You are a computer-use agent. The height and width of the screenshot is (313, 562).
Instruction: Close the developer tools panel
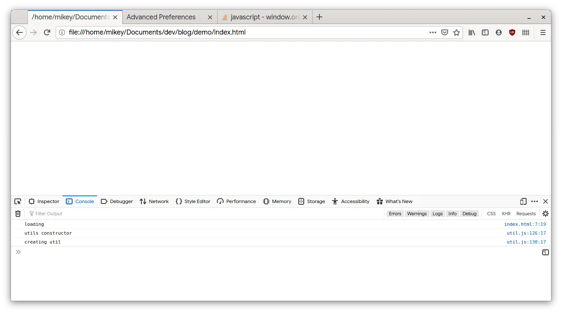point(546,201)
